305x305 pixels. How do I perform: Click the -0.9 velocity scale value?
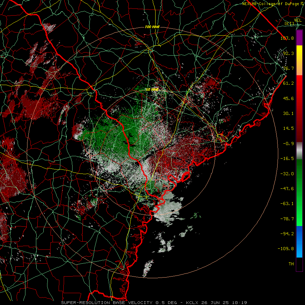pos(288,144)
